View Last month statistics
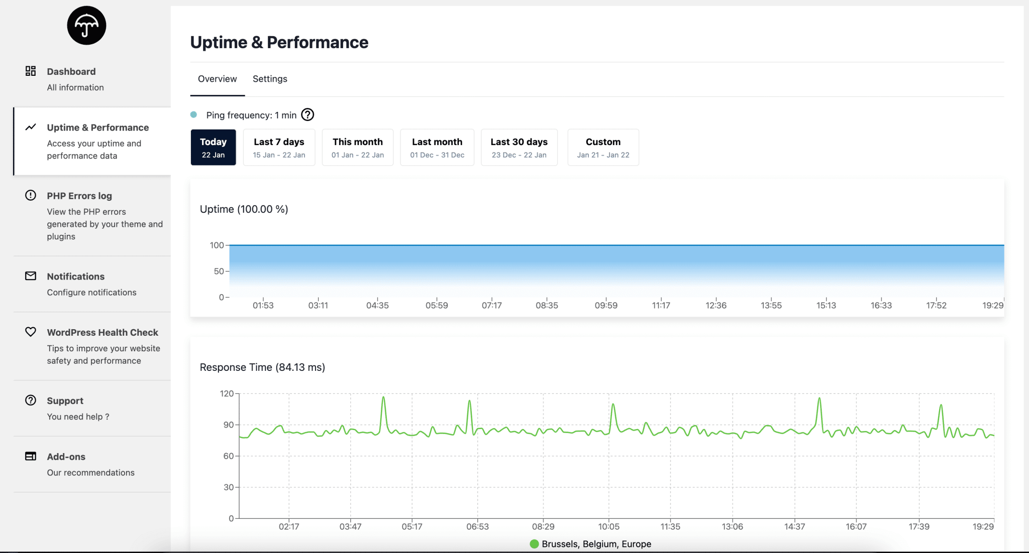1029x553 pixels. coord(437,148)
